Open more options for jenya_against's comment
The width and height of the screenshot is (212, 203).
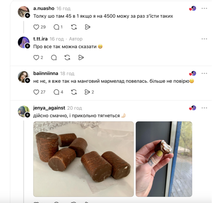(204, 108)
